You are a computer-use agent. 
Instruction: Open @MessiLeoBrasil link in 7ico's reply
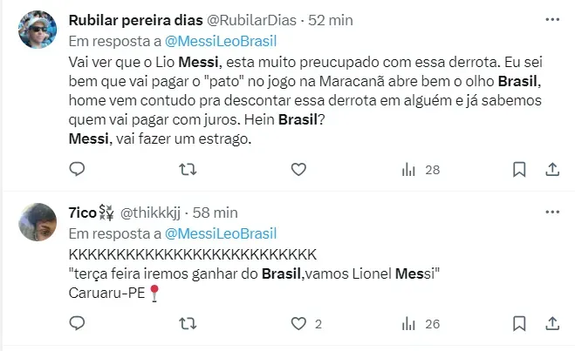click(x=220, y=233)
